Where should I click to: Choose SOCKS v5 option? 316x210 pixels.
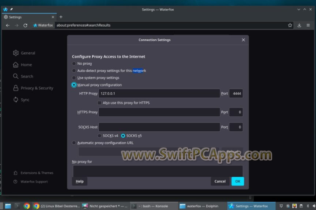click(x=123, y=136)
